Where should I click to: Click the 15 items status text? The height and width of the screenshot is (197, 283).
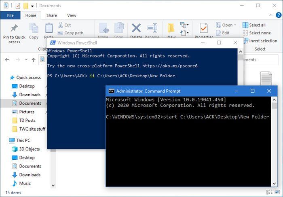tap(13, 193)
